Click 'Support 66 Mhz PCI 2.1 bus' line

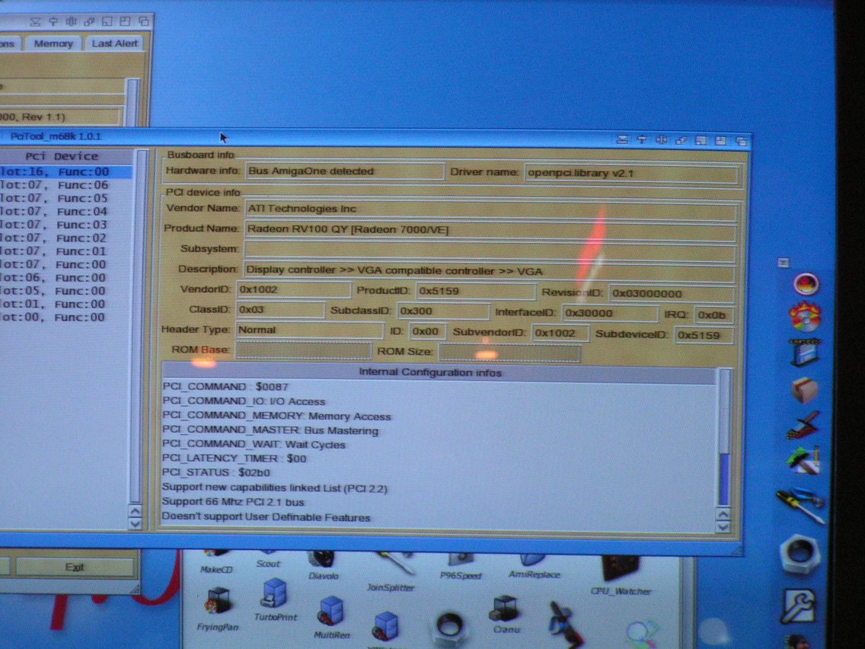tap(233, 502)
